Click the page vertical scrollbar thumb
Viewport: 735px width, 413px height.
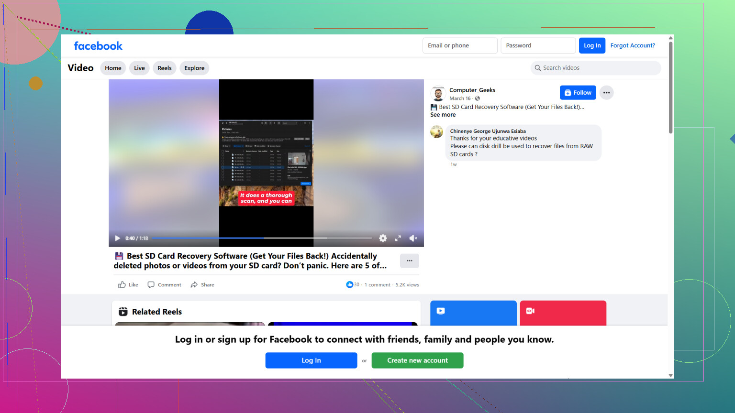670,87
